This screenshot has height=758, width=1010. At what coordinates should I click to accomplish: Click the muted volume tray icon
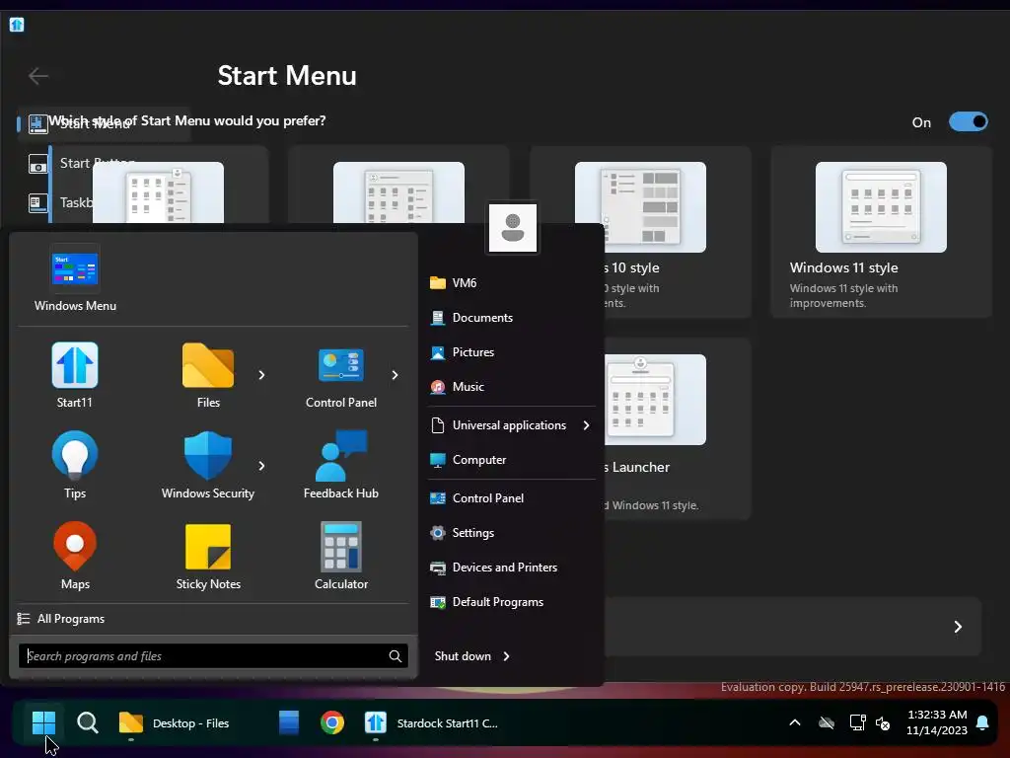pos(883,723)
